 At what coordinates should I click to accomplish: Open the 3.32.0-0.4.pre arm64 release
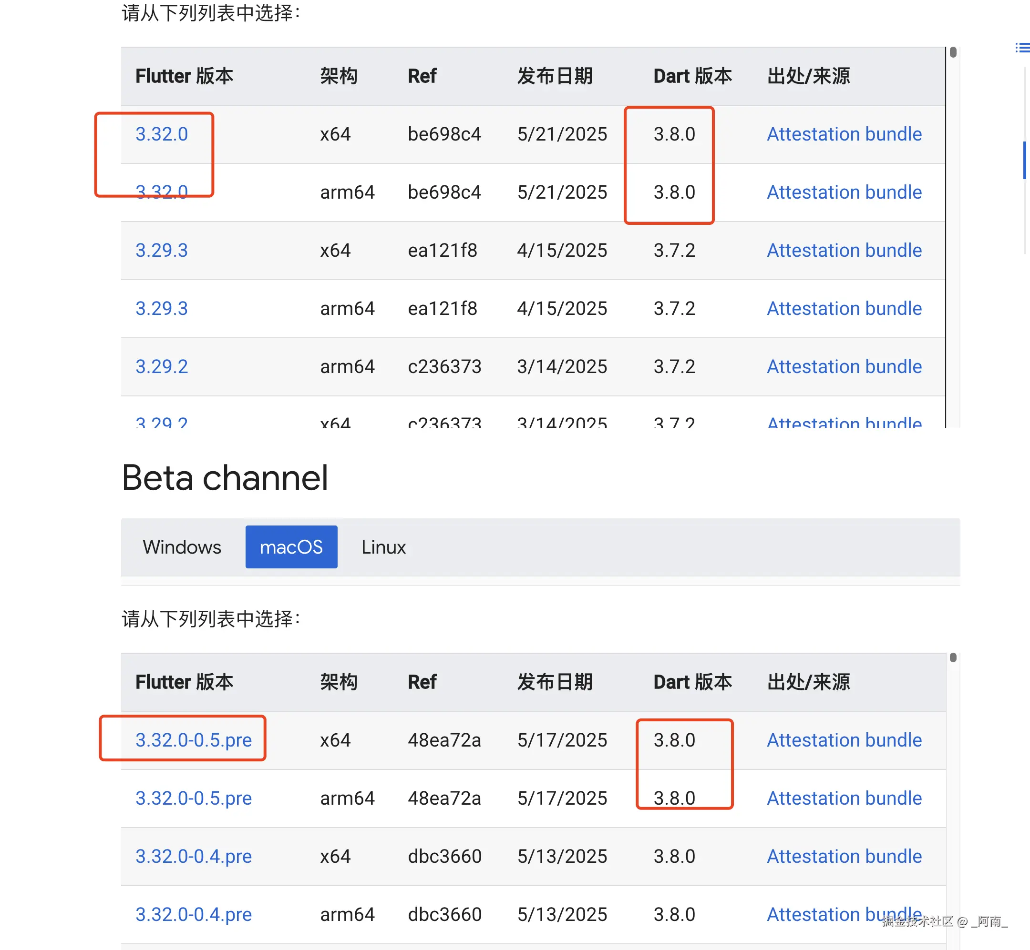194,914
